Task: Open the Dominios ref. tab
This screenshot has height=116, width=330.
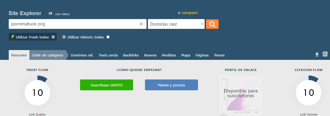Action: [82, 55]
